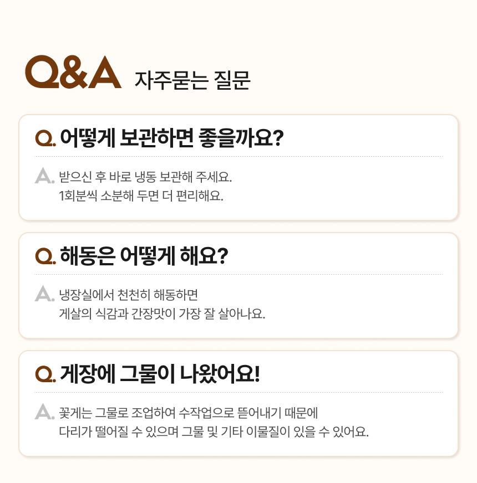Click the text '게살의 식감과 간장맛이 가장 잘 살아나요.'
The height and width of the screenshot is (483, 477).
point(162,314)
